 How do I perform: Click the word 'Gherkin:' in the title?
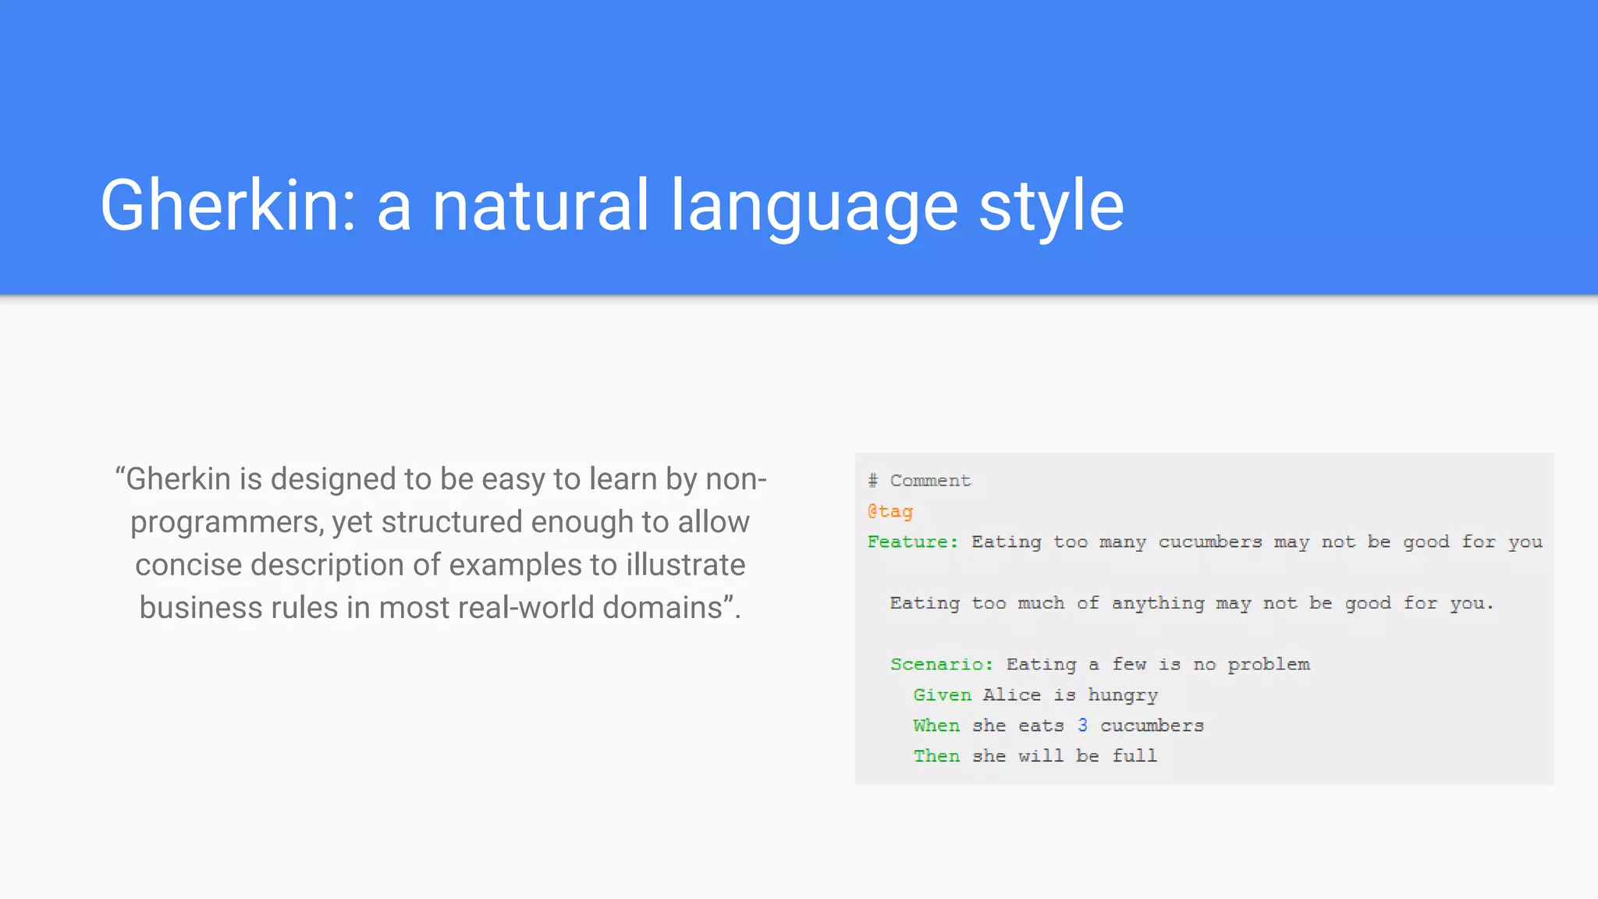pos(229,205)
